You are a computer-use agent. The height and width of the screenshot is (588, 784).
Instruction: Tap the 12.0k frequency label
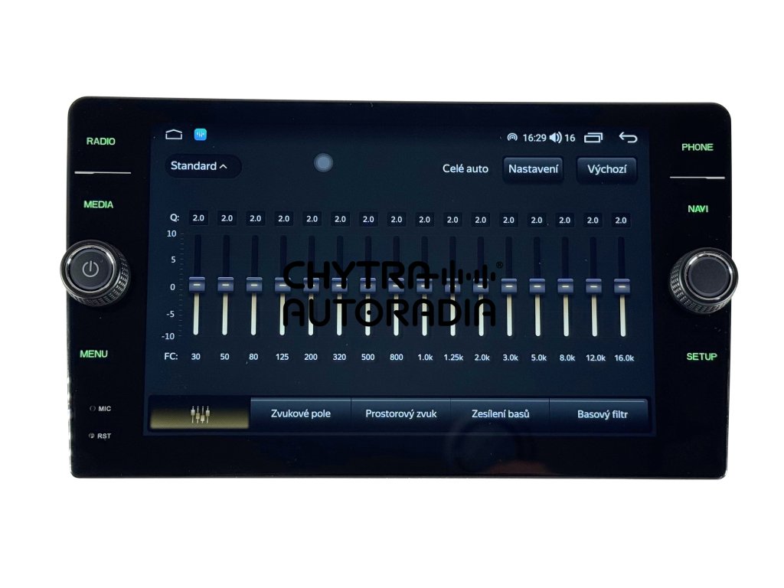tap(595, 358)
